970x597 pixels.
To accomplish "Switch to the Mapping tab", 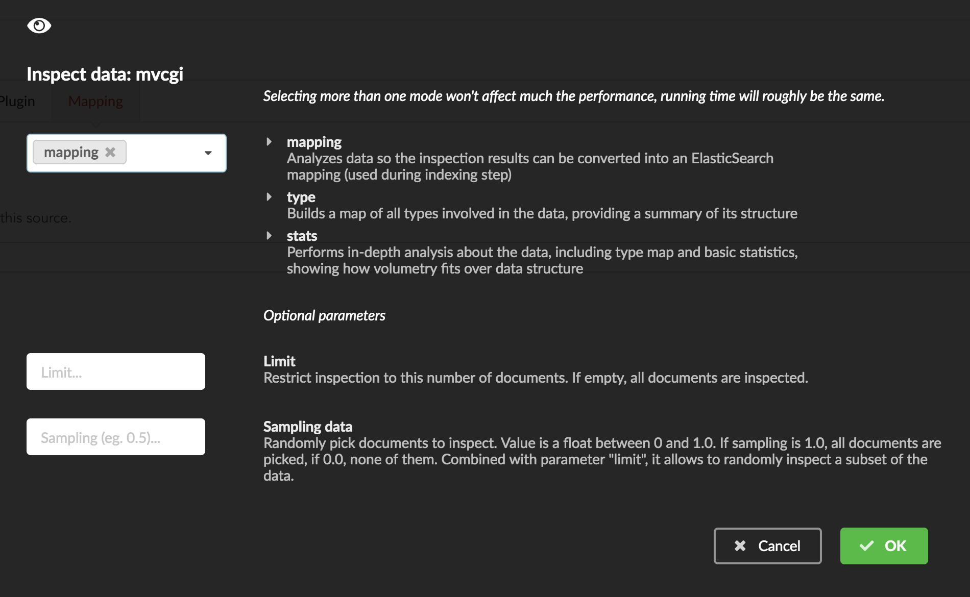I will click(95, 101).
